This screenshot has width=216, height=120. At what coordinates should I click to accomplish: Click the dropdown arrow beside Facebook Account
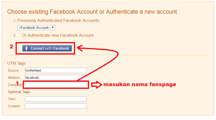pos(53,28)
